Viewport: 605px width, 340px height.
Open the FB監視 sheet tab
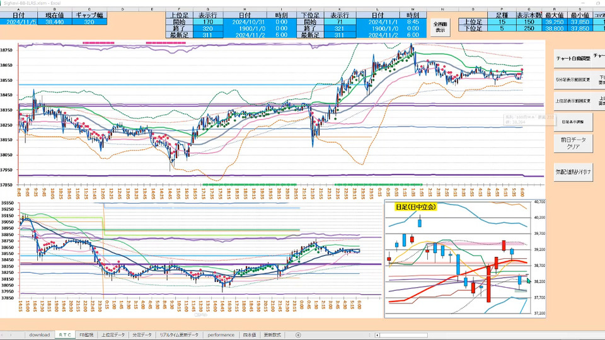(x=86, y=335)
